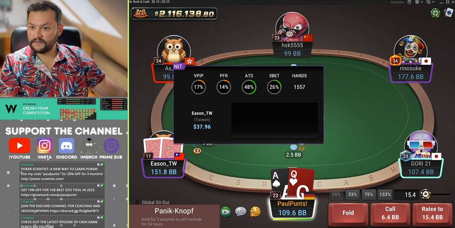Viewport: 455px width, 228px height.
Task: Click the Call 6.4 BB button
Action: point(391,213)
